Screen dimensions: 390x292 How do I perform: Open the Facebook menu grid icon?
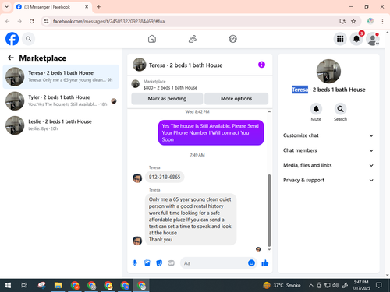340,39
